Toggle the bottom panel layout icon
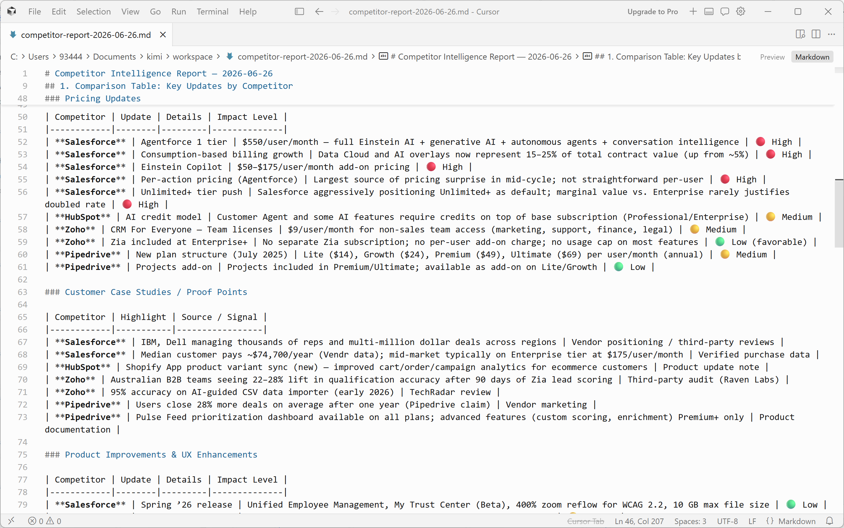Screen dimensions: 844x528 tap(709, 12)
